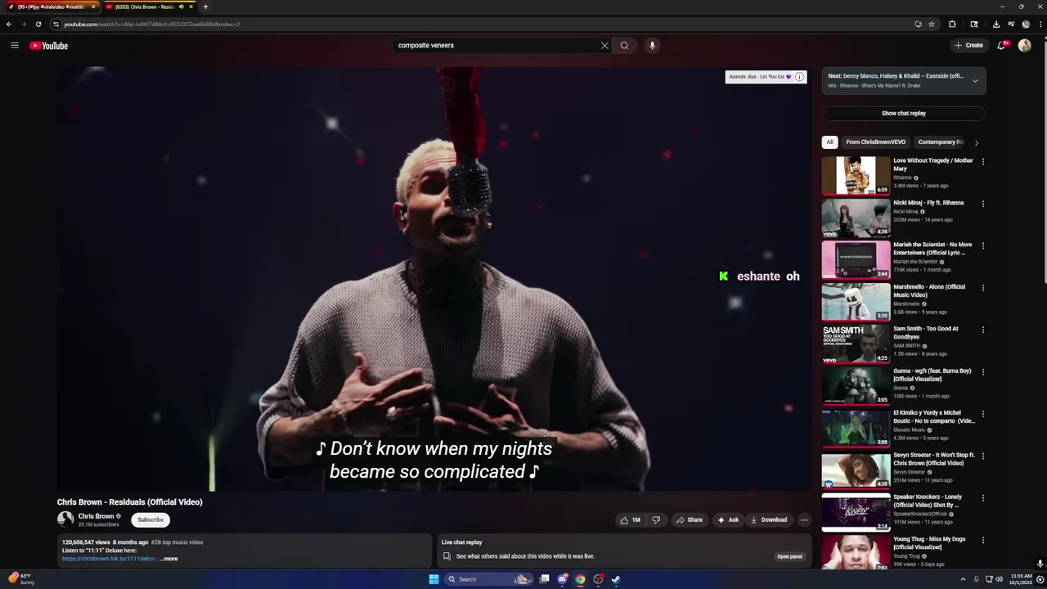The height and width of the screenshot is (589, 1047).
Task: Open the YouTube account avatar menu
Action: 1024,46
